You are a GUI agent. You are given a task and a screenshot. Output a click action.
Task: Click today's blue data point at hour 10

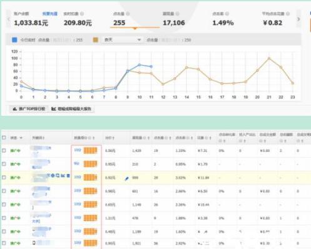coord(140,65)
